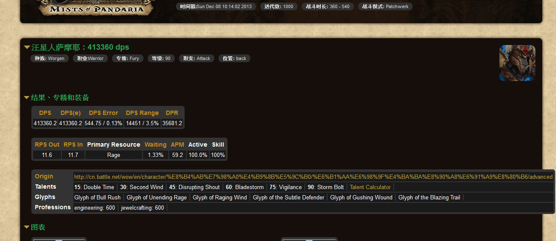Click the RPS In column header
The image size is (556, 241).
tap(73, 145)
